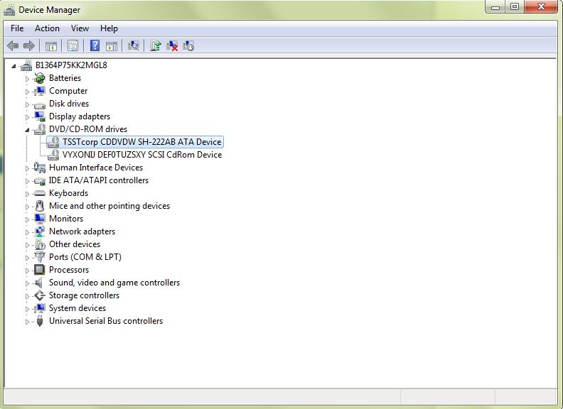
Task: Click the Keyboards category icon
Action: [x=40, y=193]
